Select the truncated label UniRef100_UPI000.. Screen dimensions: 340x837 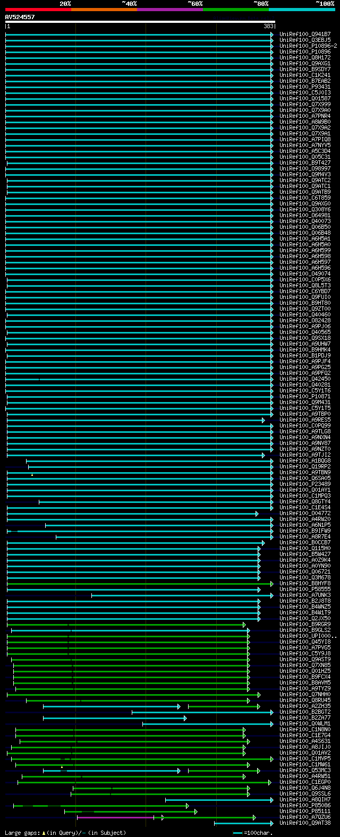[x=308, y=636]
